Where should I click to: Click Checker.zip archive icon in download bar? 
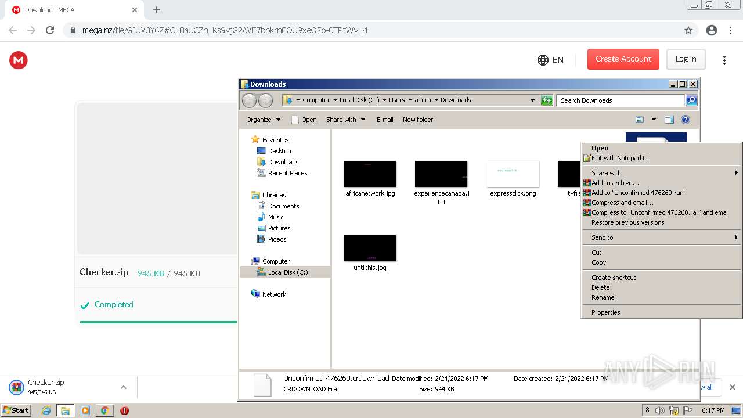[16, 387]
